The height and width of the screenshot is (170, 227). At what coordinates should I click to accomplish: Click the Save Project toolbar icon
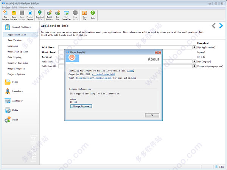click(x=22, y=15)
